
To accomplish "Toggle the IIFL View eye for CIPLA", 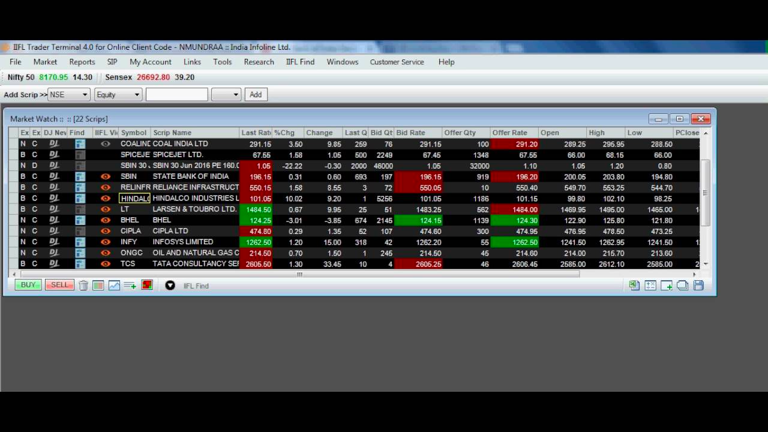I will point(106,231).
